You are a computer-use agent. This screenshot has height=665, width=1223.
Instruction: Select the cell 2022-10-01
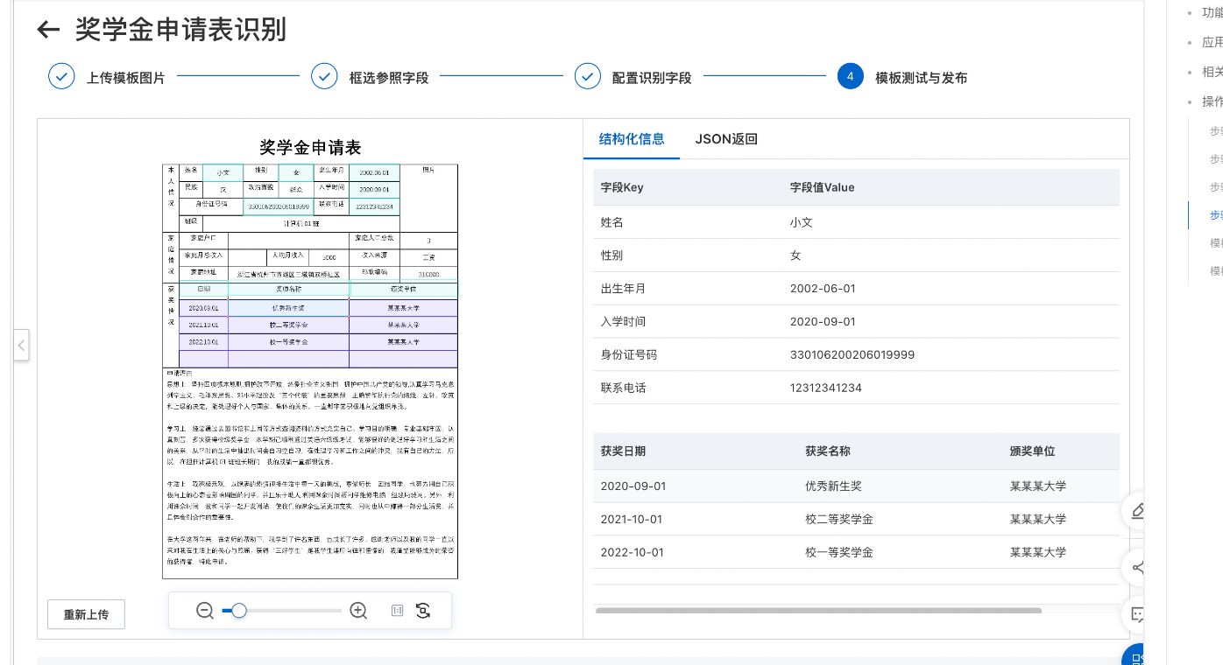coord(633,552)
